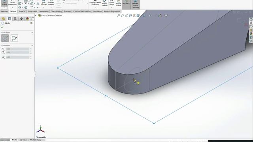253x142 pixels.
Task: Open the Simulation tab
Action: click(97, 11)
